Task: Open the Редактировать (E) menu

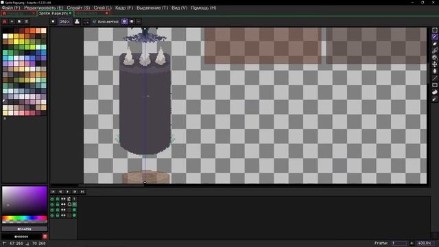Action: pyautogui.click(x=44, y=8)
